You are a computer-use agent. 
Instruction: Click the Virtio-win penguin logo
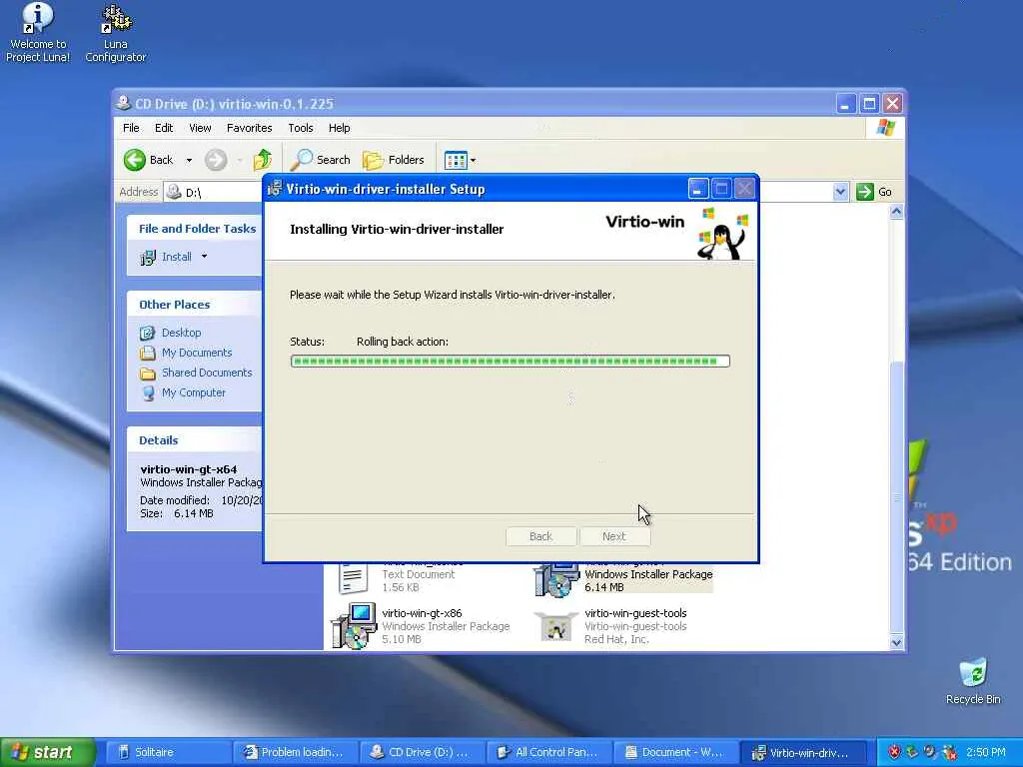point(722,234)
